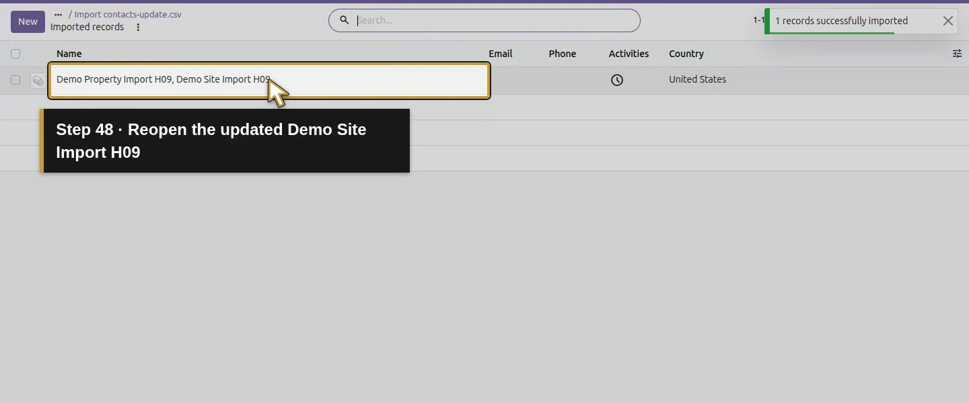Open the breadcrumb ellipsis menu
The width and height of the screenshot is (969, 403).
coord(58,14)
